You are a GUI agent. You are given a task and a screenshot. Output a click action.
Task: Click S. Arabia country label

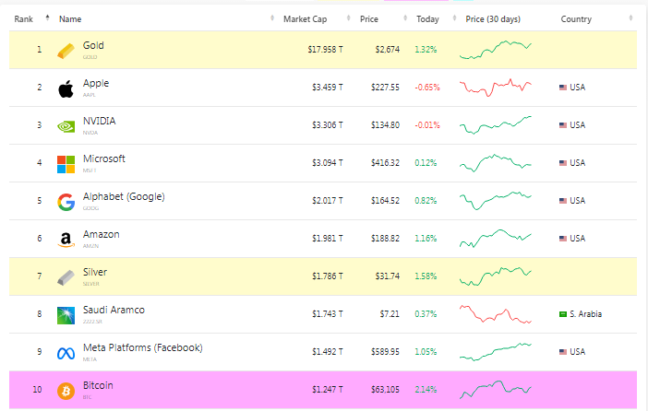[585, 314]
